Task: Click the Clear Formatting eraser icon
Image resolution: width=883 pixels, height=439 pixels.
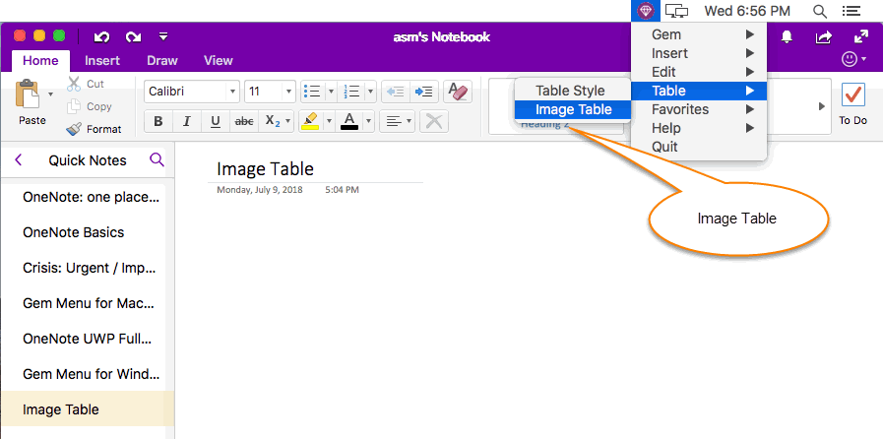Action: 458,92
